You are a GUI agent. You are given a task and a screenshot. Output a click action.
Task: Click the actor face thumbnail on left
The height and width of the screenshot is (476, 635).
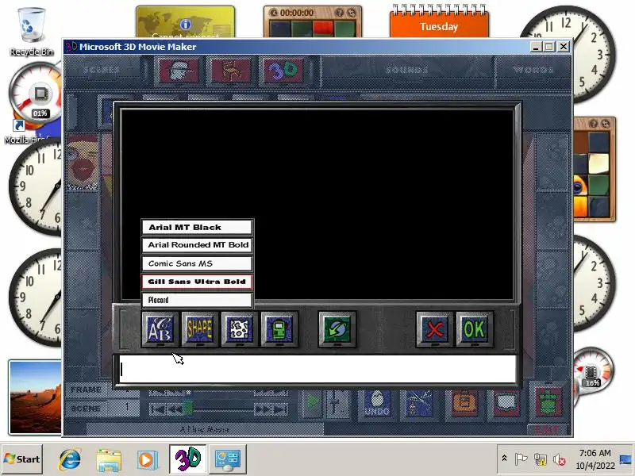83,163
